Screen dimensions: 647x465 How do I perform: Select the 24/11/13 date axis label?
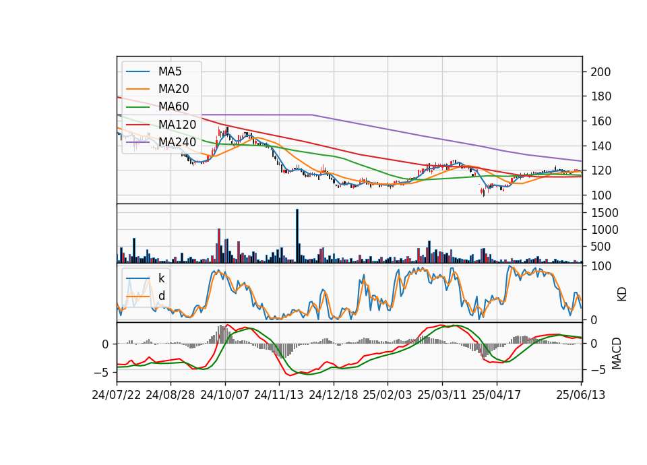(279, 395)
